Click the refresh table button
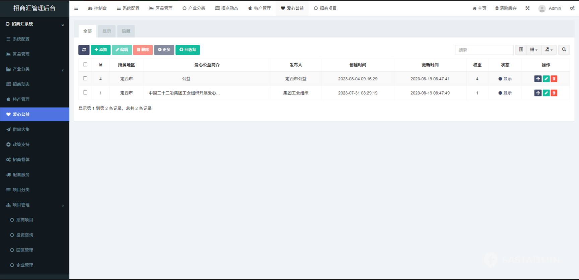Image resolution: width=579 pixels, height=280 pixels. pos(84,50)
